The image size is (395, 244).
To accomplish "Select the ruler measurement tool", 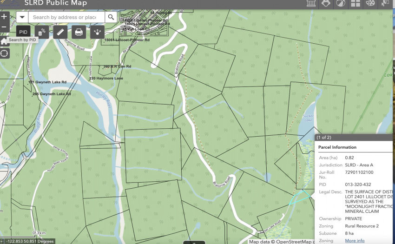I will 60,32.
